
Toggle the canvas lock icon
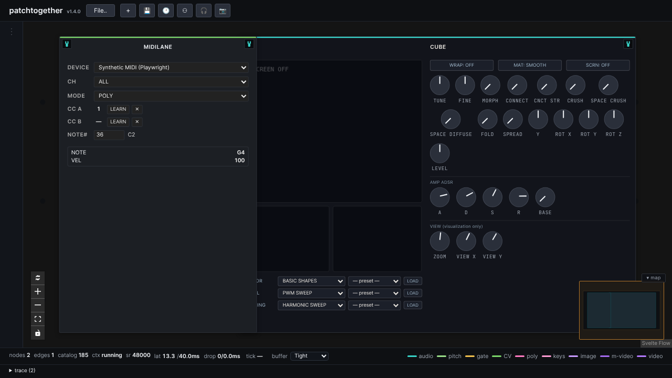point(38,333)
